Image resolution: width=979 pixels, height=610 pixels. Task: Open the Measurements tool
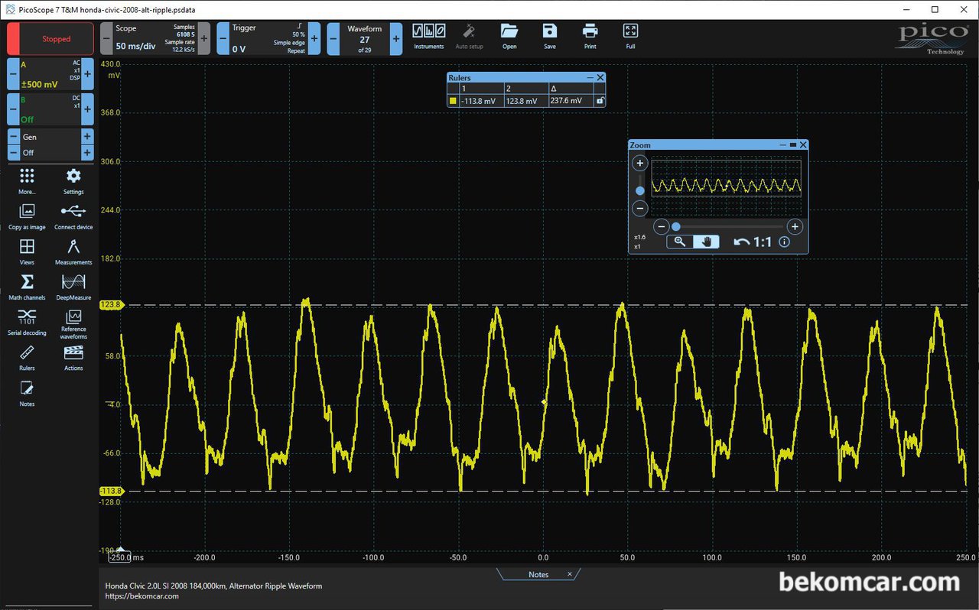[73, 251]
